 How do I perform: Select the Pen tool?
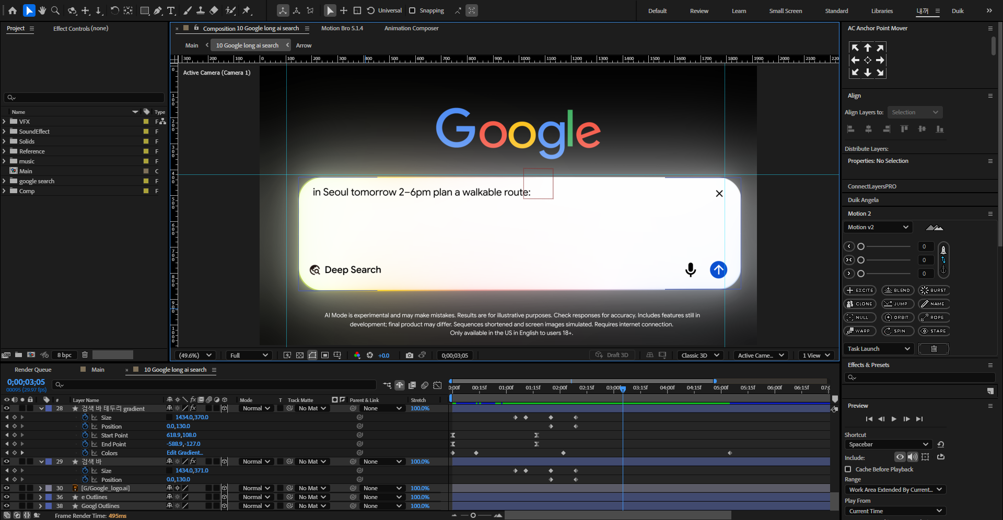pos(158,10)
